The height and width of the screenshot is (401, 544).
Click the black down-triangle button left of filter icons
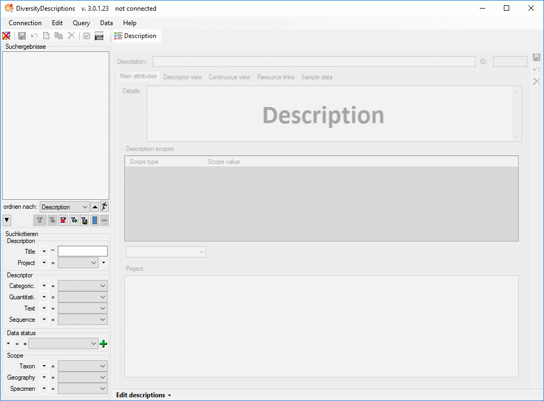[x=7, y=220]
